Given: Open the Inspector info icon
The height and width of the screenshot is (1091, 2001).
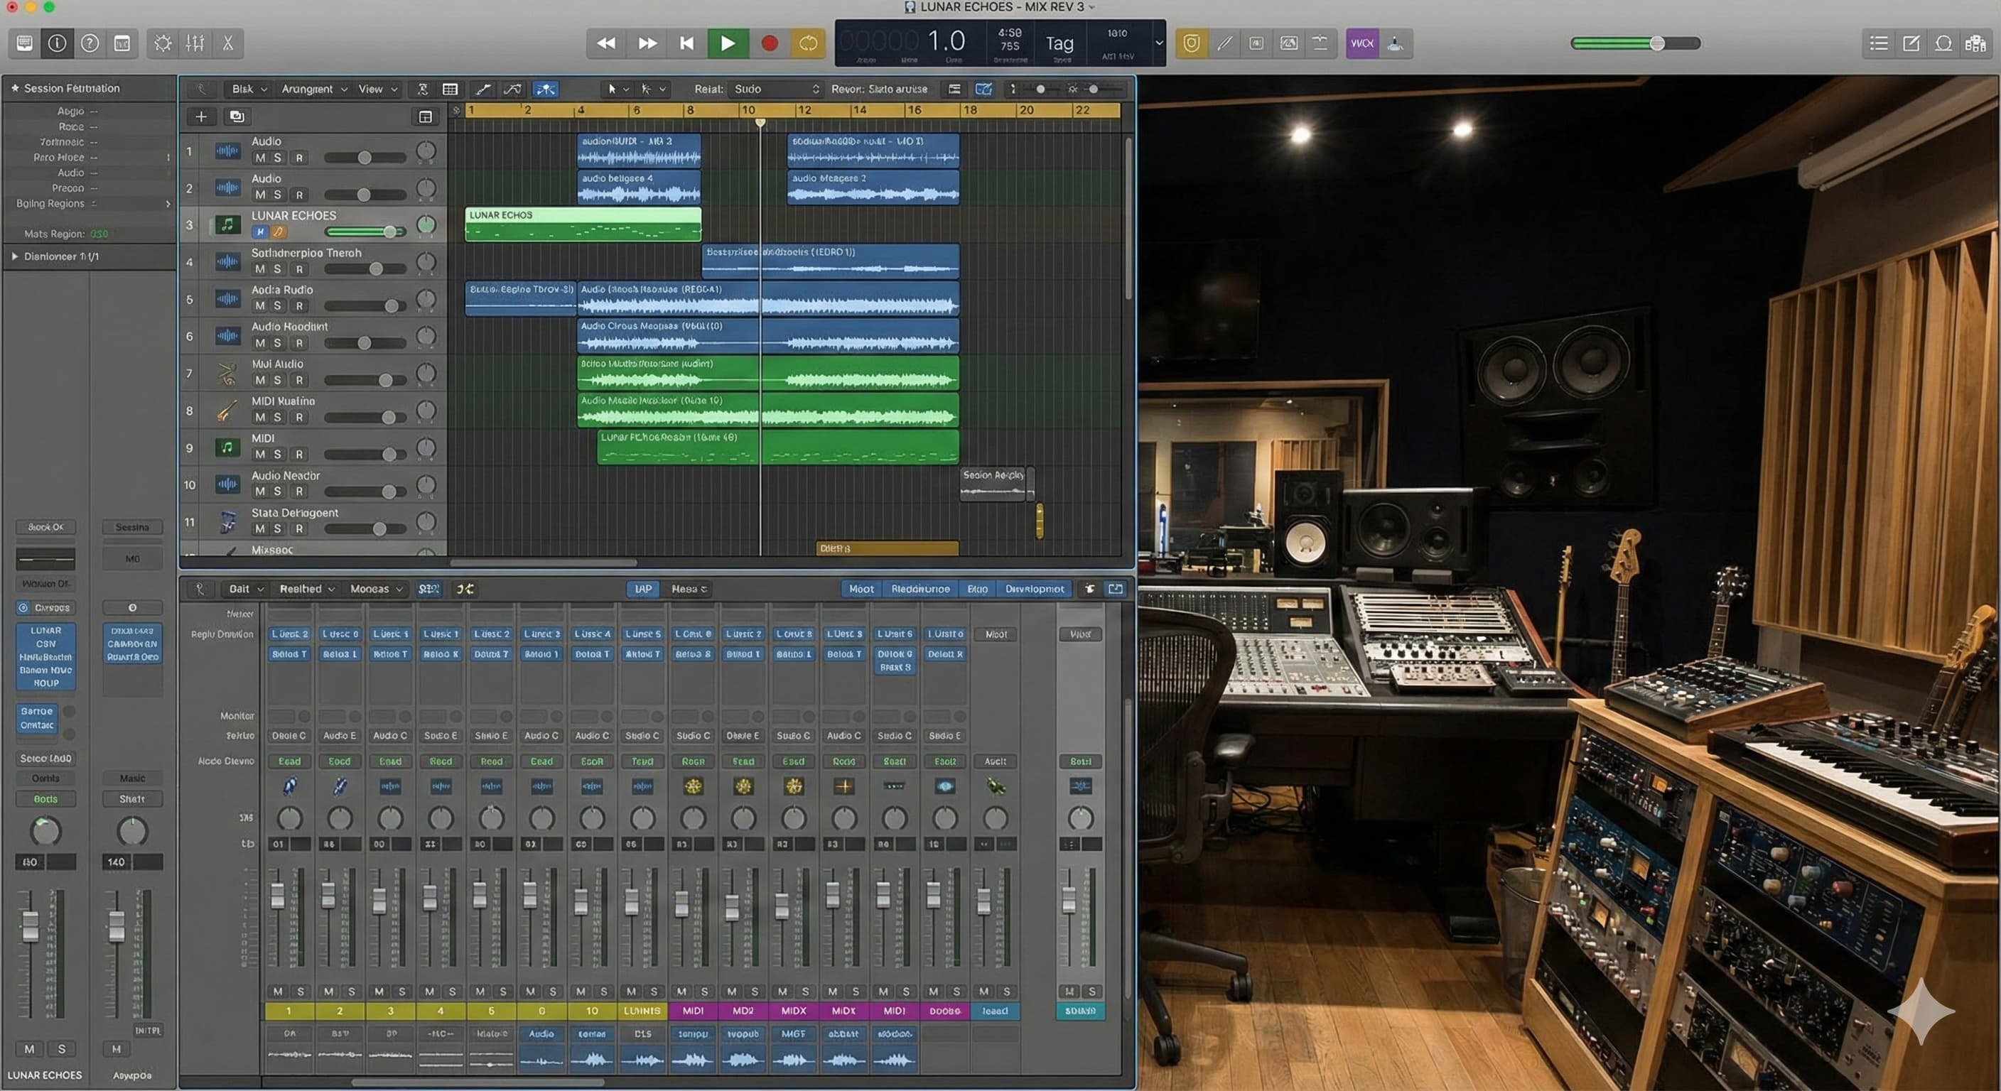Looking at the screenshot, I should tap(57, 43).
